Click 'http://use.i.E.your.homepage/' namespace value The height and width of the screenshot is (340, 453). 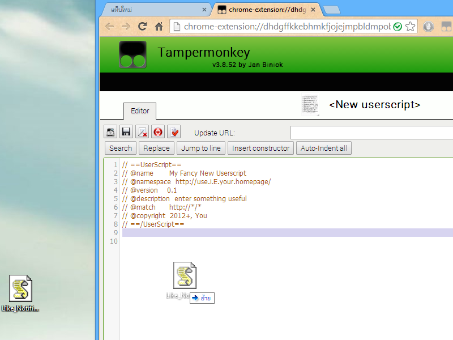pyautogui.click(x=223, y=181)
